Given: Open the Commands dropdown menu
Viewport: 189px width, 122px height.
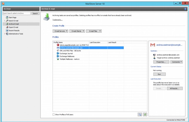Looking at the screenshot, I should pyautogui.click(x=176, y=62).
